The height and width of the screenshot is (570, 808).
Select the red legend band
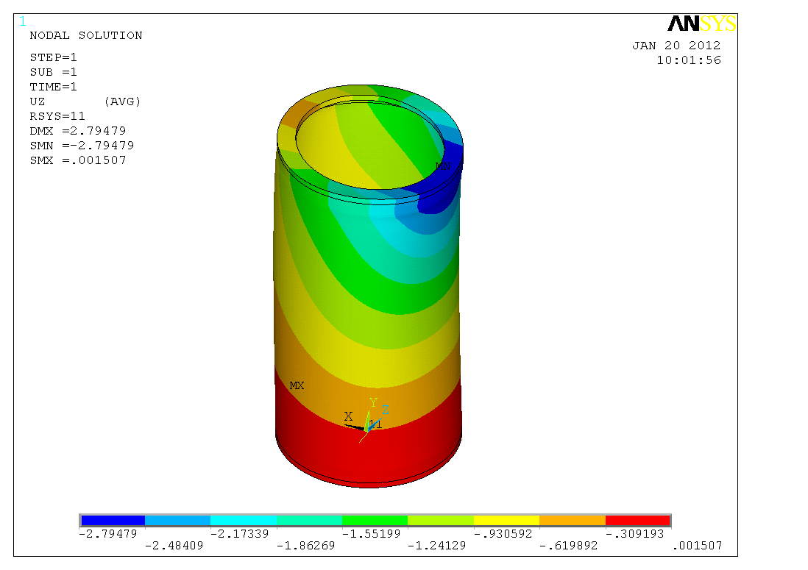point(637,521)
